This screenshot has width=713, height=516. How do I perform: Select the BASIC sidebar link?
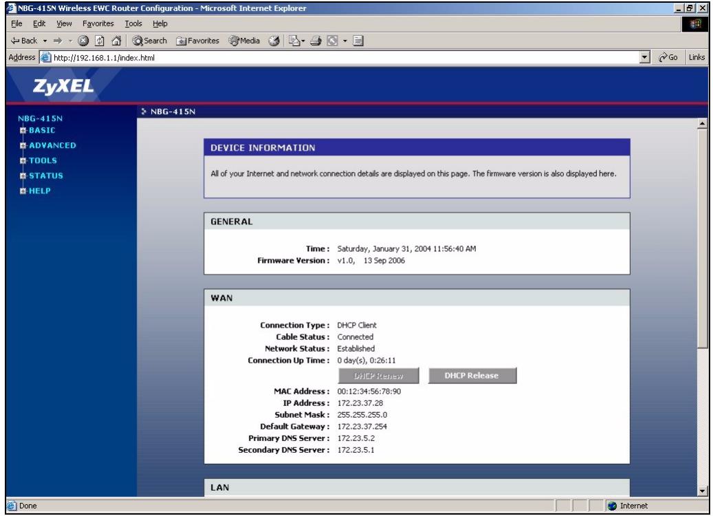pyautogui.click(x=43, y=130)
